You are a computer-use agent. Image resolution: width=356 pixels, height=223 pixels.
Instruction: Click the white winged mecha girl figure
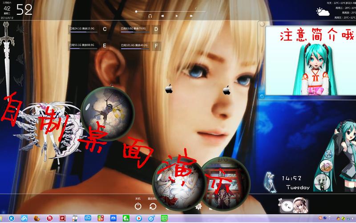tap(49, 132)
